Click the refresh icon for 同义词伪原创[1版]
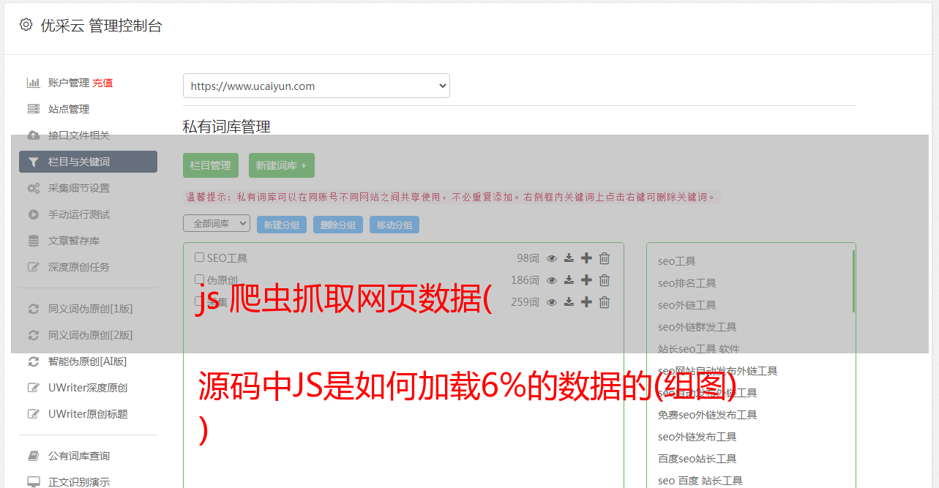The height and width of the screenshot is (488, 939). coord(34,309)
